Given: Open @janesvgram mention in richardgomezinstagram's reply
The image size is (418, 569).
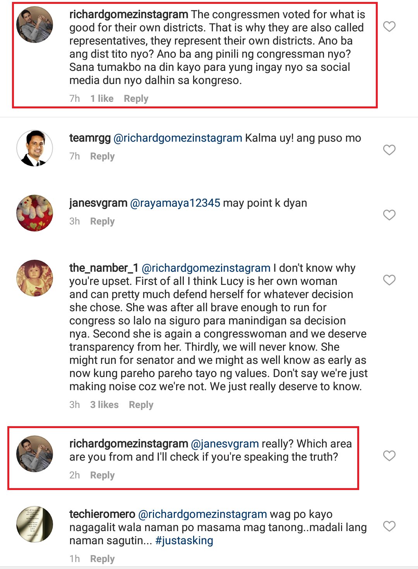Looking at the screenshot, I should tap(225, 444).
